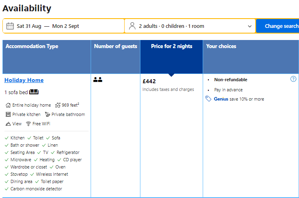
Task: Open the date range picker field
Action: click(x=65, y=26)
